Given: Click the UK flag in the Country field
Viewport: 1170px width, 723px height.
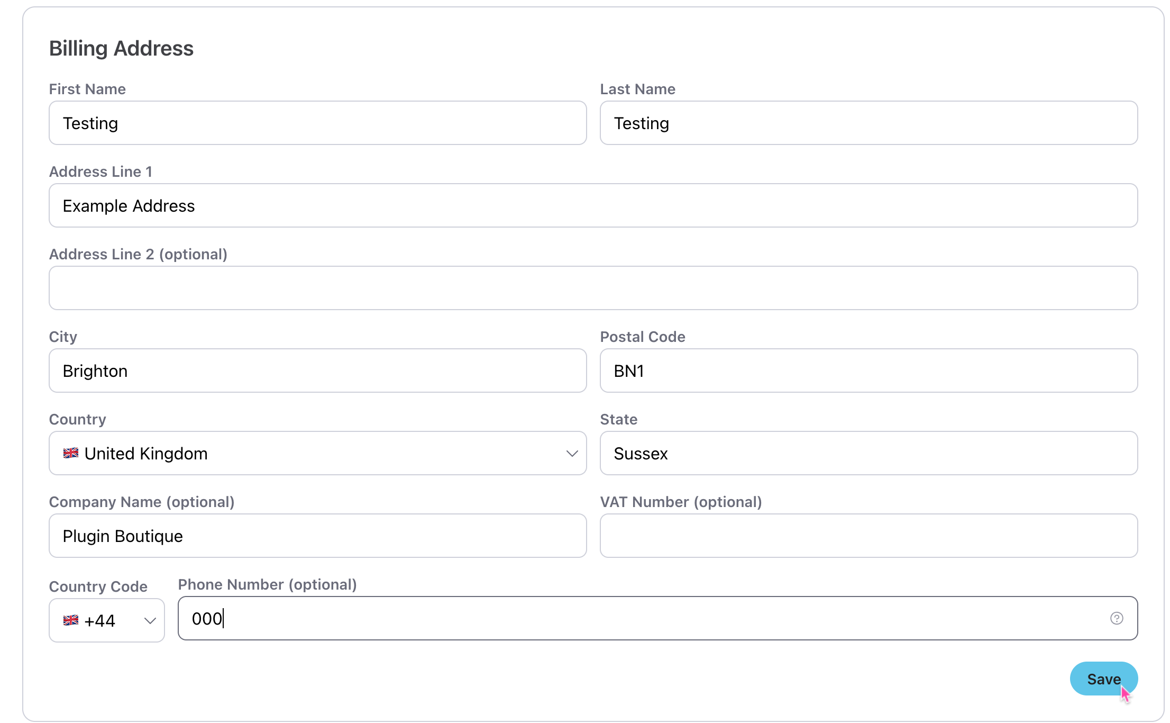Looking at the screenshot, I should [x=71, y=453].
